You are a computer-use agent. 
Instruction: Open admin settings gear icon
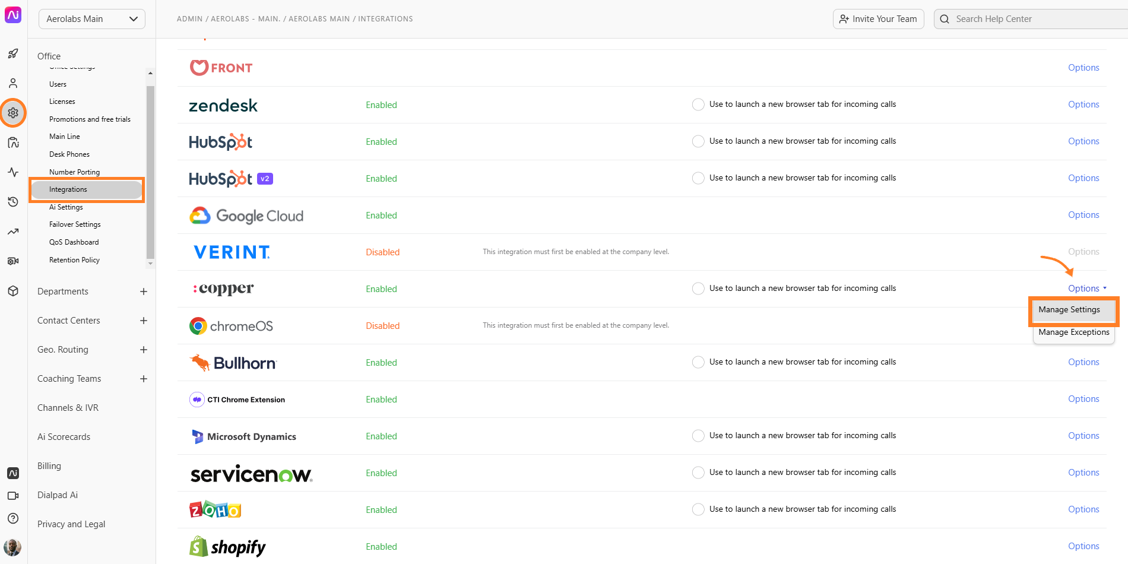13,113
